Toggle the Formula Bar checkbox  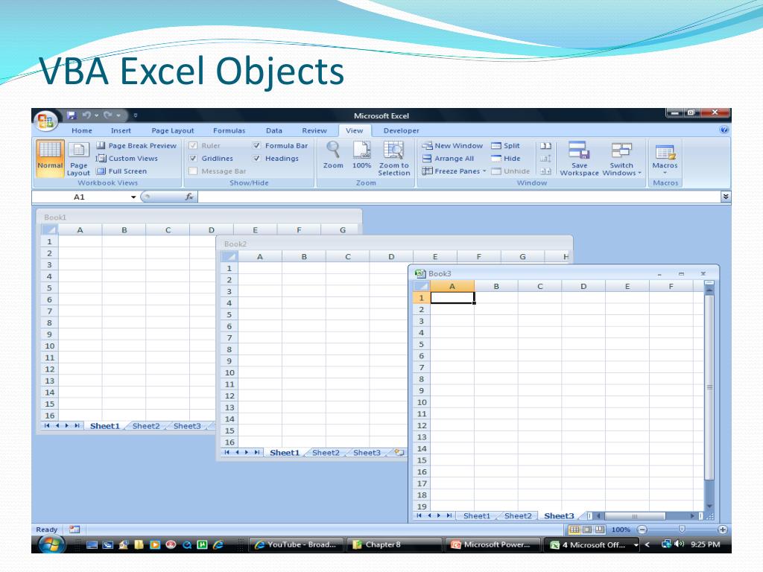point(257,145)
